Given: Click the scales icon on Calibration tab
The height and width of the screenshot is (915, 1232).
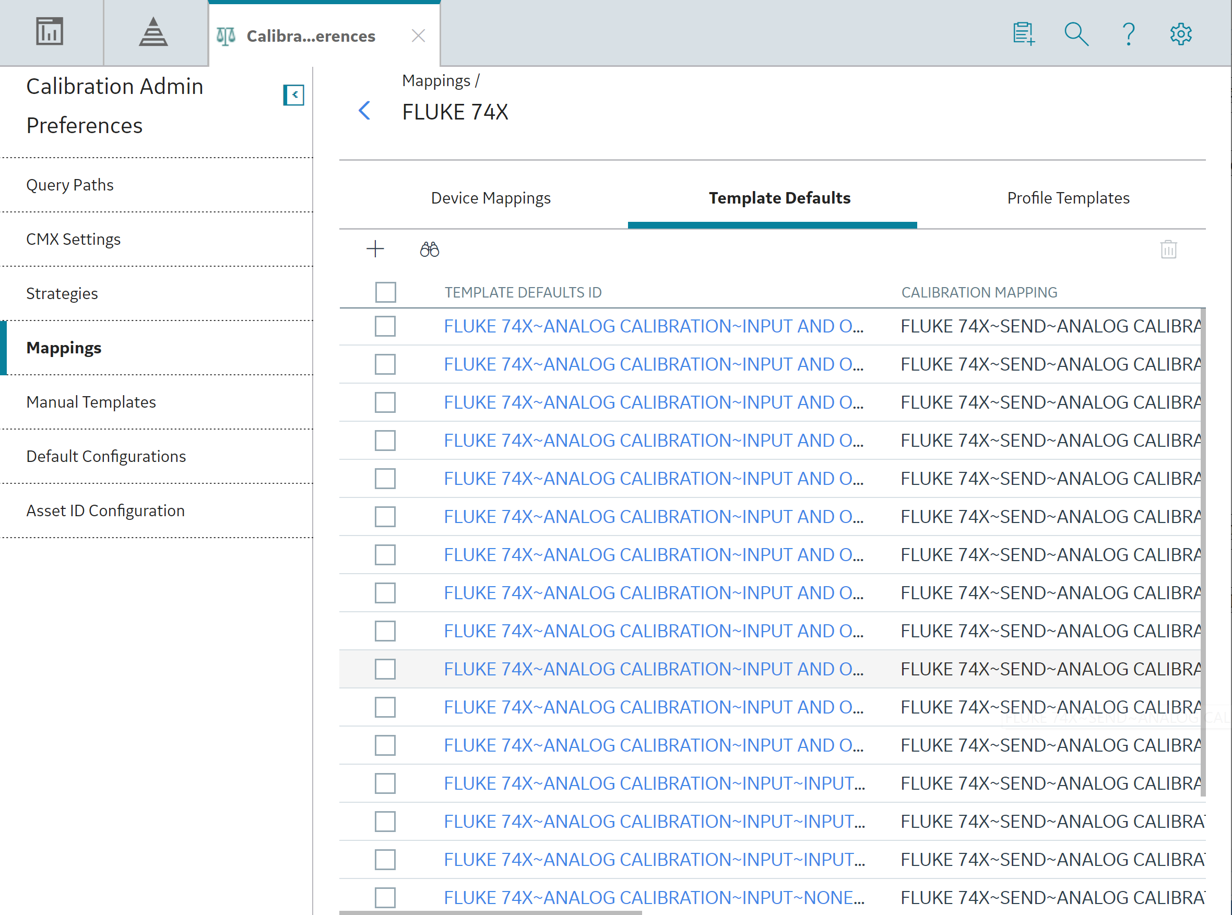Looking at the screenshot, I should click(226, 37).
